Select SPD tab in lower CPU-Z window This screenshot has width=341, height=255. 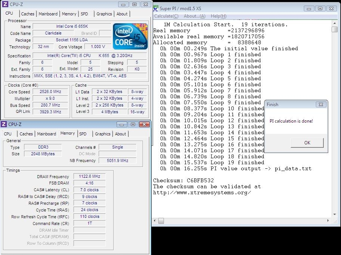(83, 134)
